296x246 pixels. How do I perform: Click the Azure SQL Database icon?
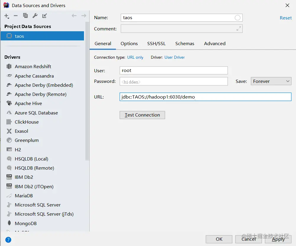click(x=9, y=113)
